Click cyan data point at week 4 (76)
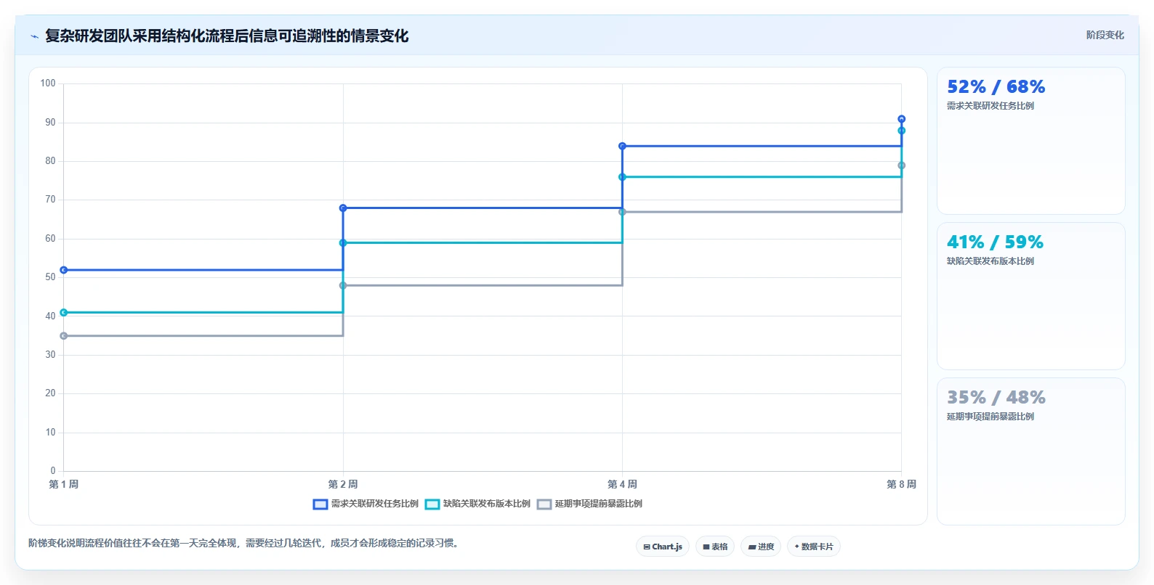This screenshot has width=1154, height=585. (622, 177)
